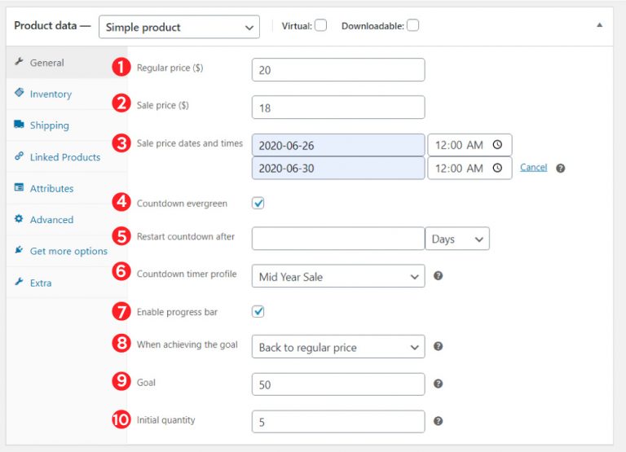Click the Regular price field showing 20
The width and height of the screenshot is (626, 452).
(x=338, y=70)
